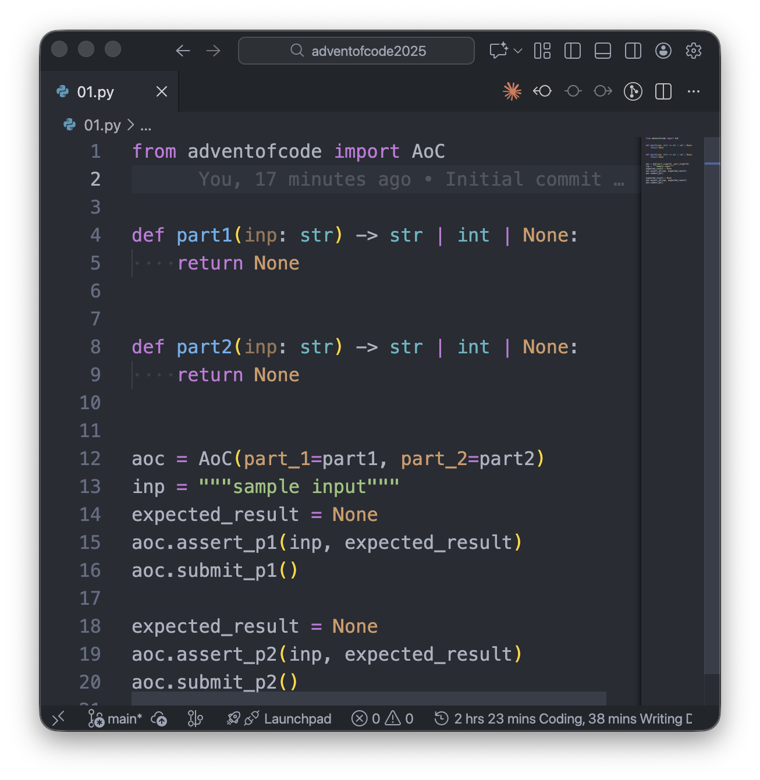This screenshot has height=780, width=760.
Task: Click the split editor right icon
Action: click(663, 91)
